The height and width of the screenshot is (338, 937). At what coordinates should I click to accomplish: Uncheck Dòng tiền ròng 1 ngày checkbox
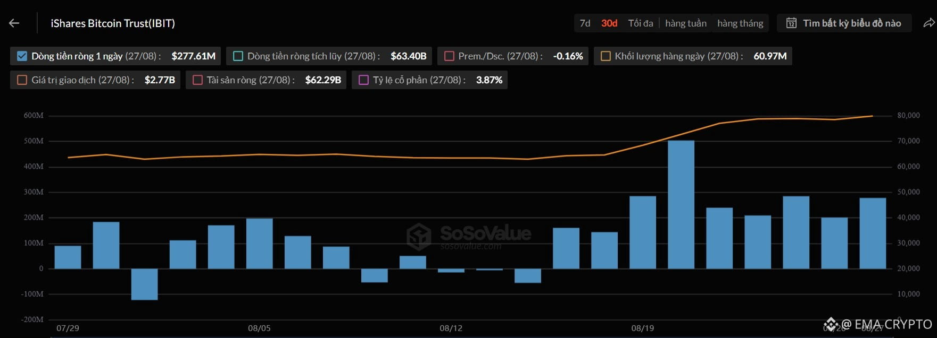[22, 56]
